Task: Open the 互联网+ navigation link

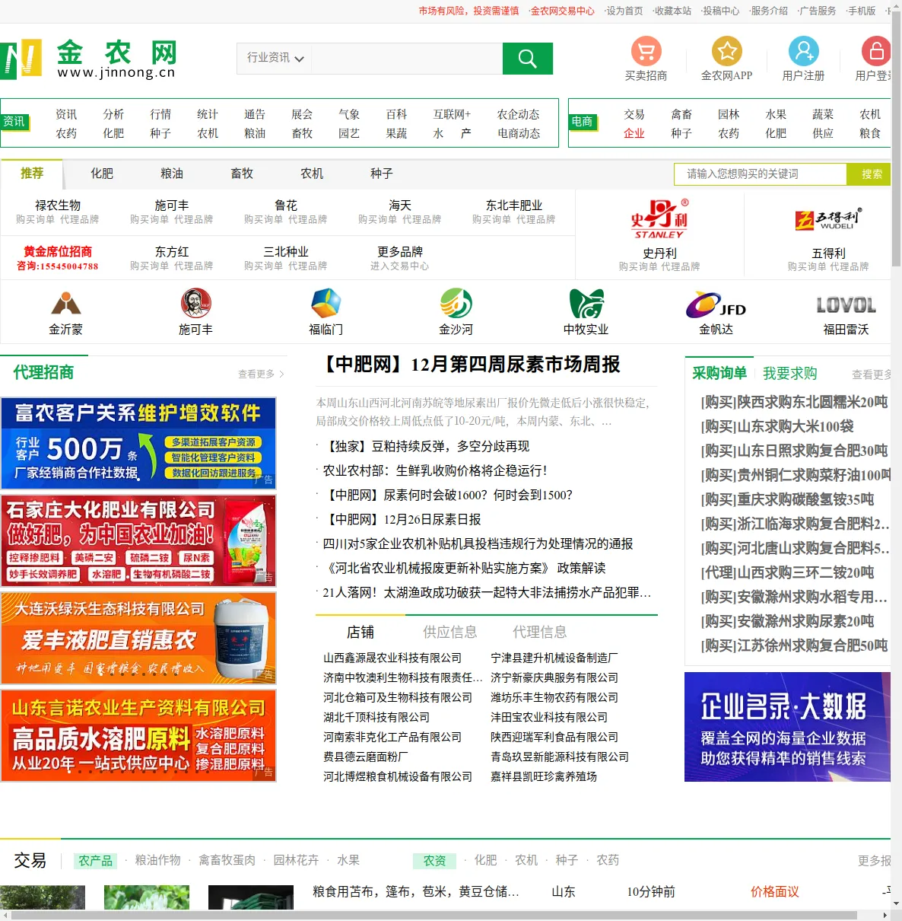Action: (x=453, y=114)
